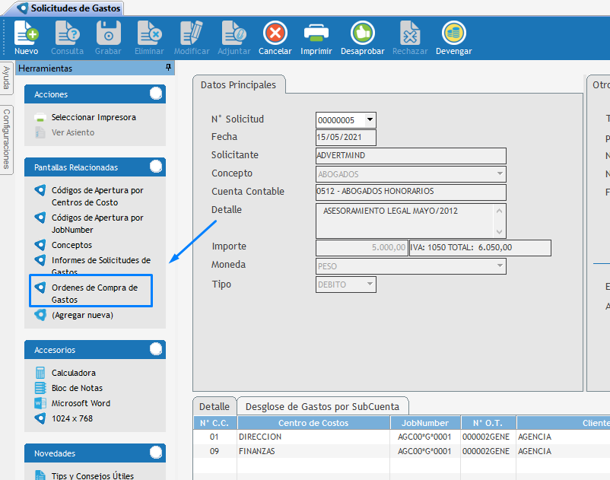Collapse the Acciones panel round toggle
The height and width of the screenshot is (480, 610).
156,94
